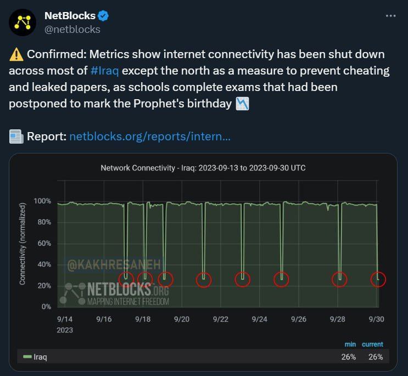408x376 pixels.
Task: Click the "current" column header
Action: tap(372, 344)
